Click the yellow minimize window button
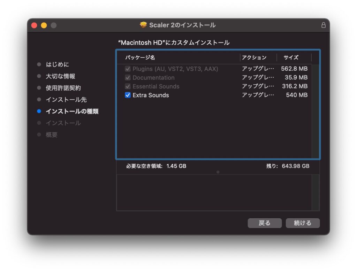The width and height of the screenshot is (357, 271). click(44, 25)
